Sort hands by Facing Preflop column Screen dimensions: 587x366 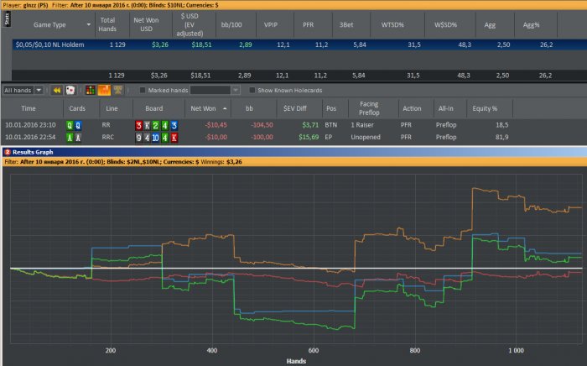tap(369, 108)
